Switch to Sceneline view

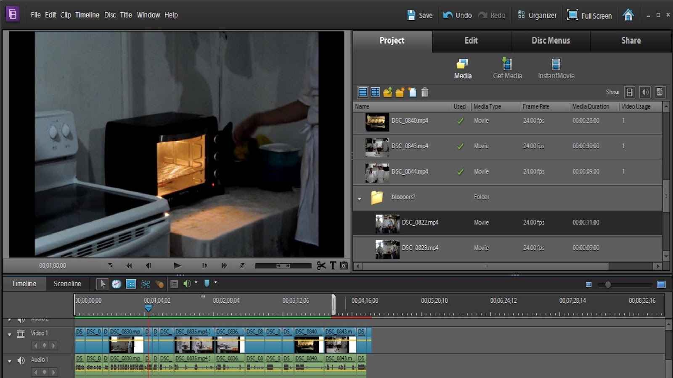(x=67, y=283)
